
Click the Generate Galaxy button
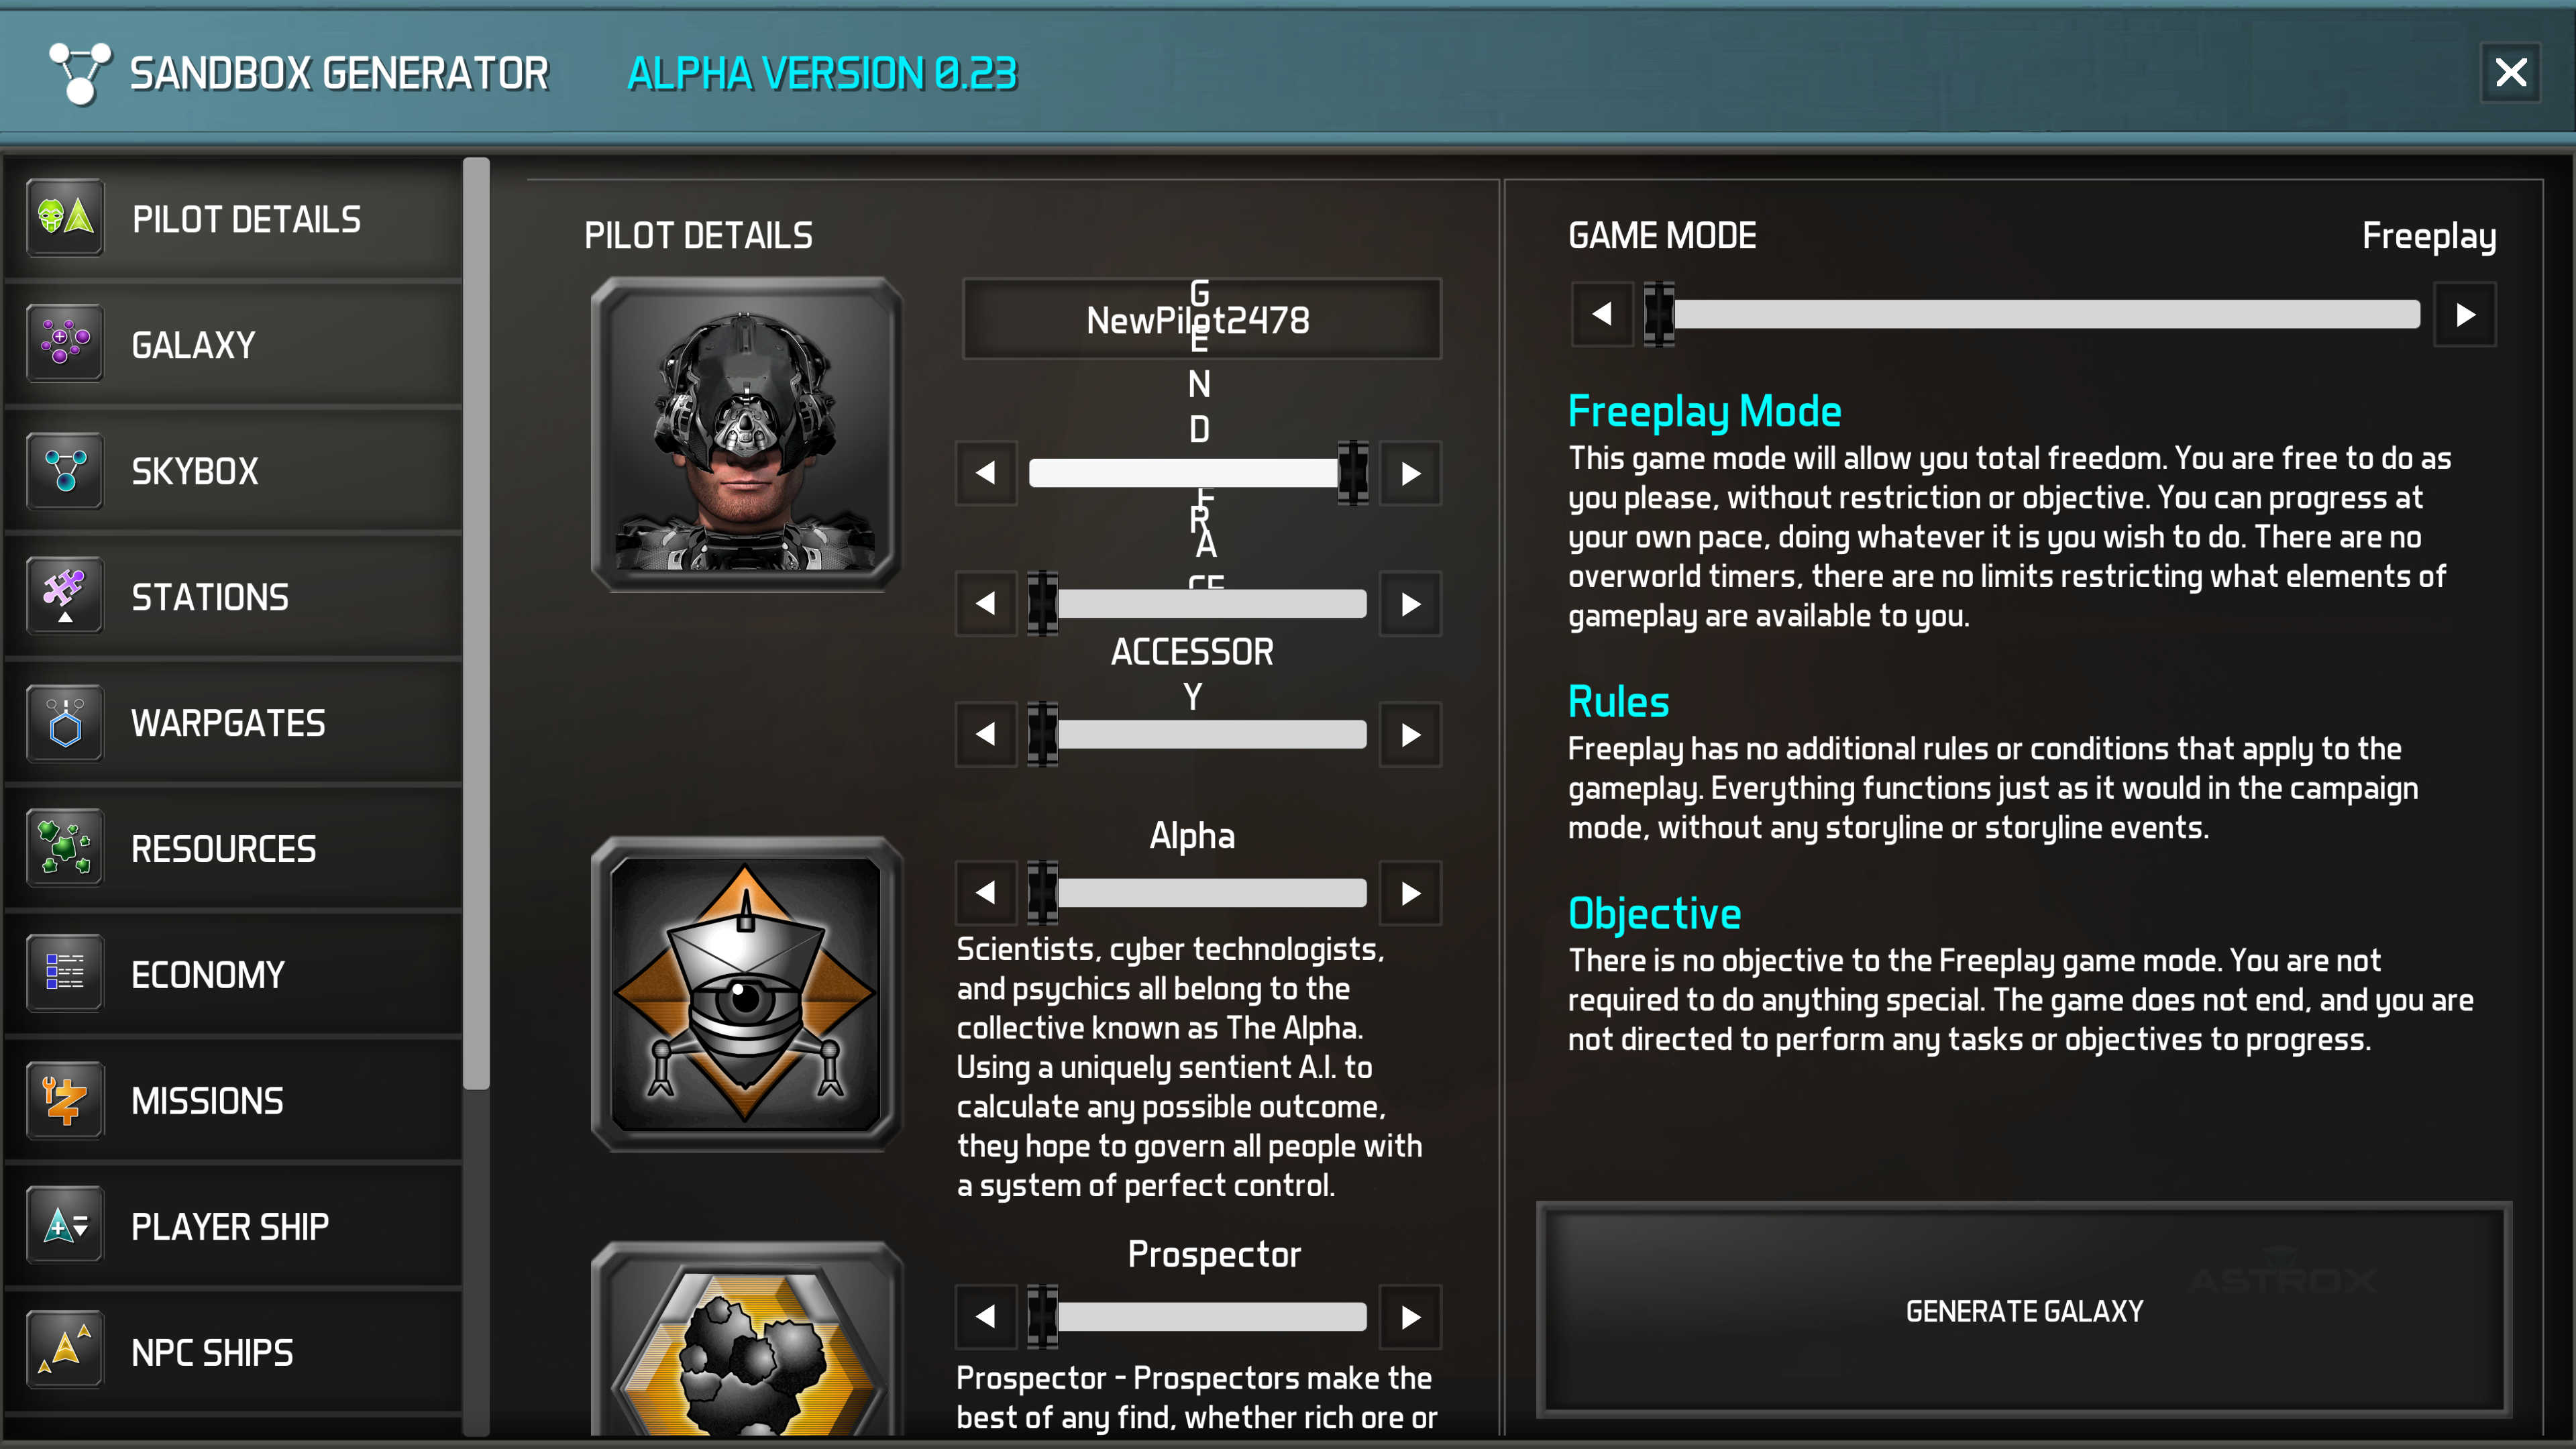(x=2024, y=1310)
